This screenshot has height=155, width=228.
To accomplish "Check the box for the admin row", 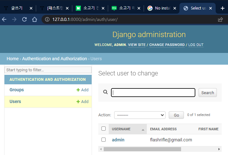I will (103, 139).
